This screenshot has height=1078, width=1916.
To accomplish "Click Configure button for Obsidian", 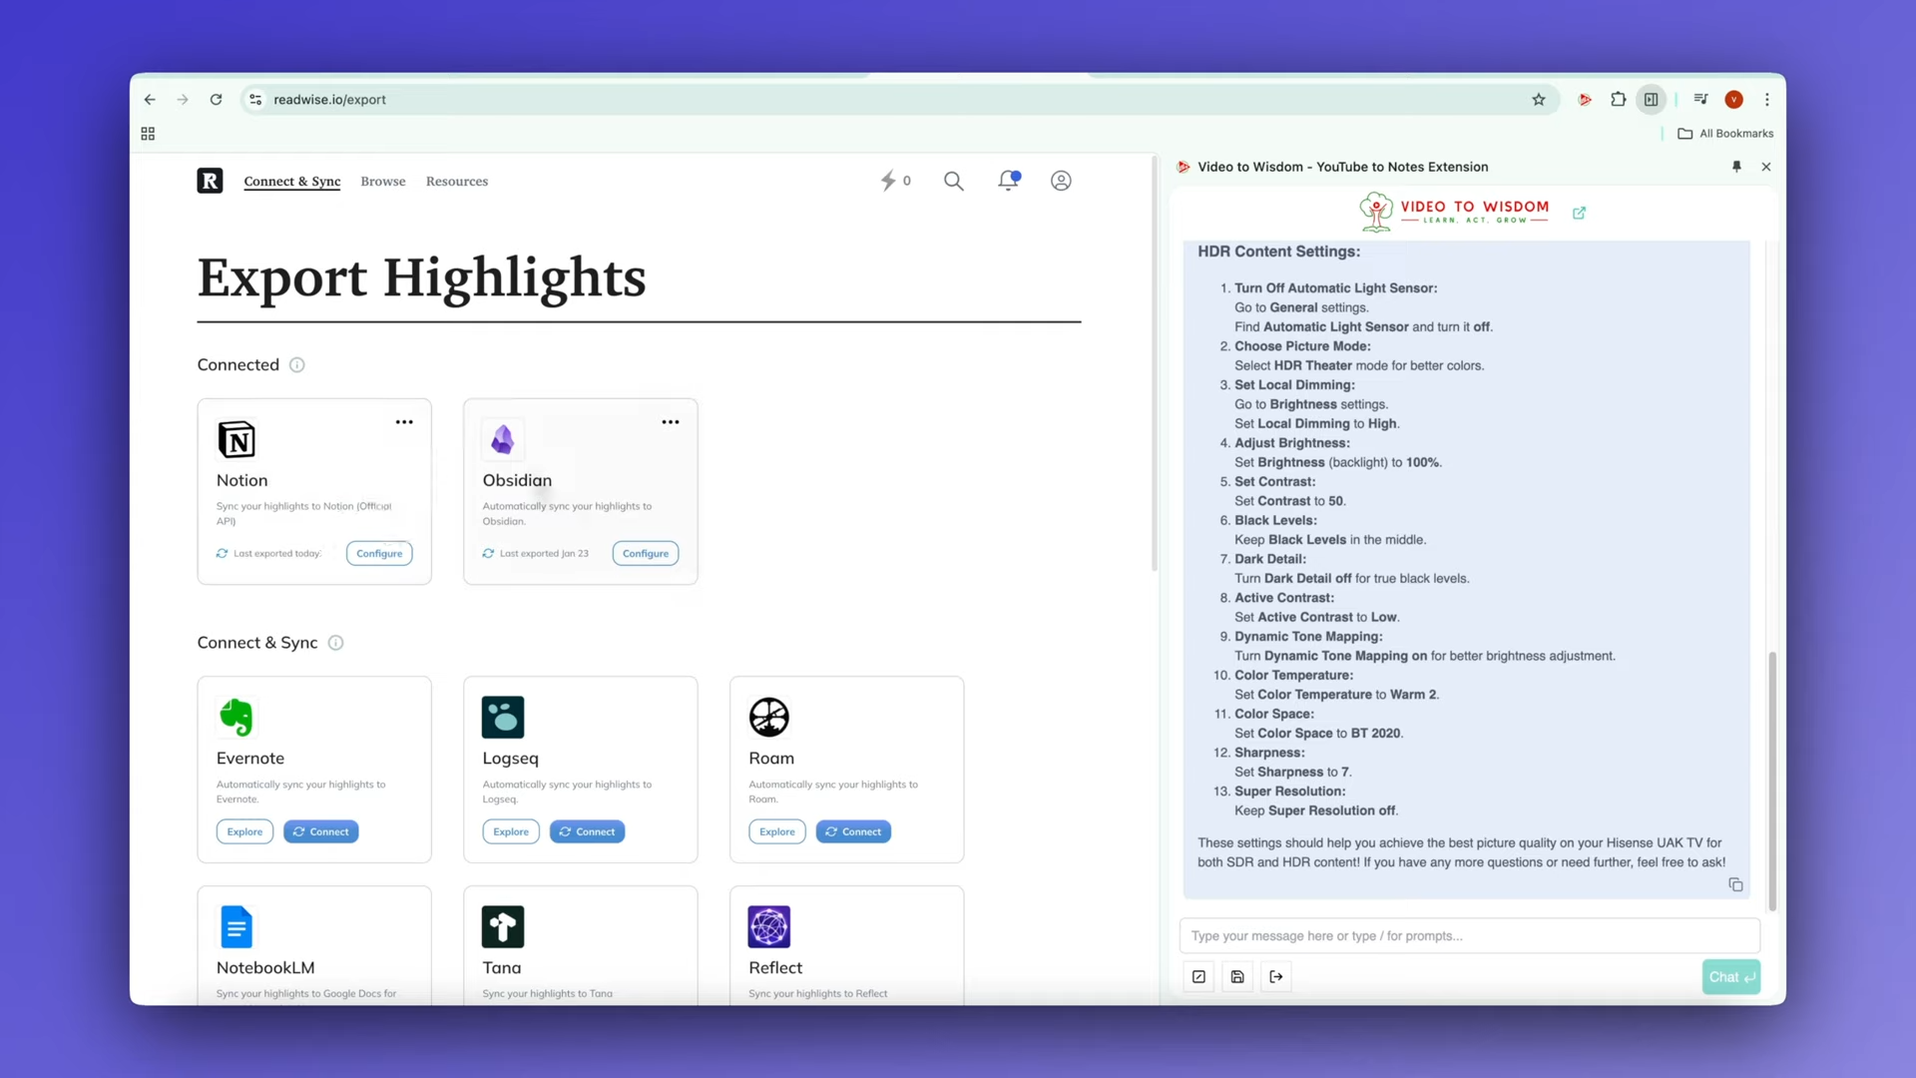I will [645, 552].
